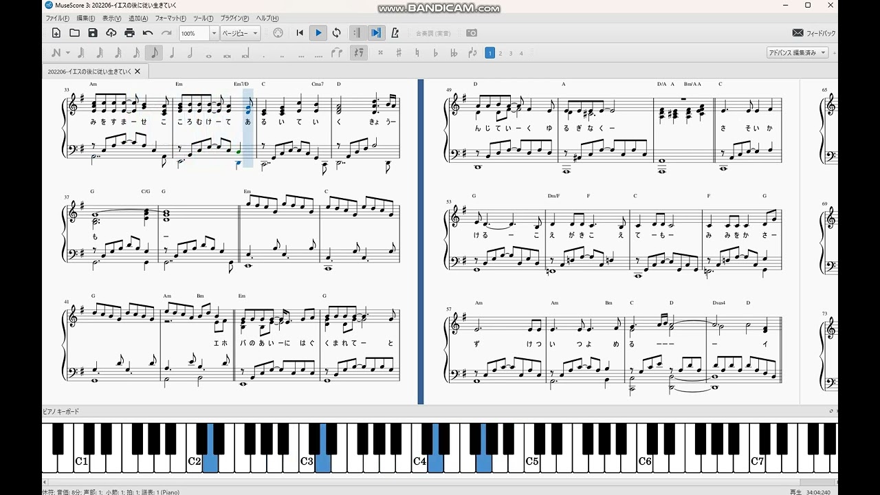Toggle MIDI input with the MIDI plug icon
The image size is (880, 495).
[278, 33]
